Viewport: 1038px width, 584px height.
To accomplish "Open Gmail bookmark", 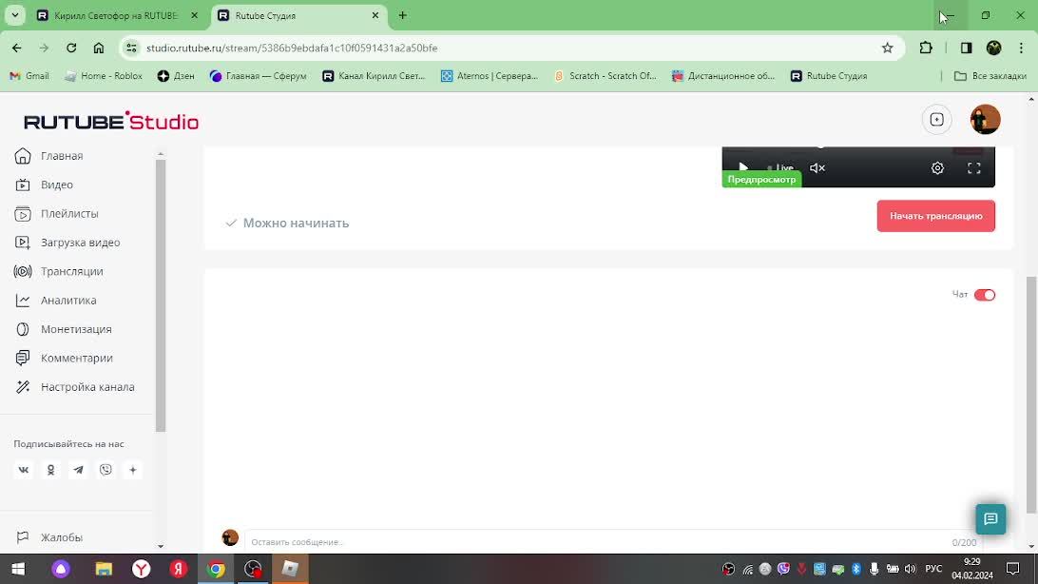I will (29, 76).
